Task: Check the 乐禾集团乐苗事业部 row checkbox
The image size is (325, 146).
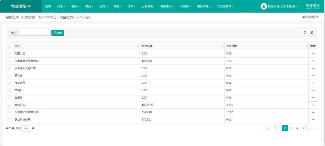Action: [x=9, y=112]
